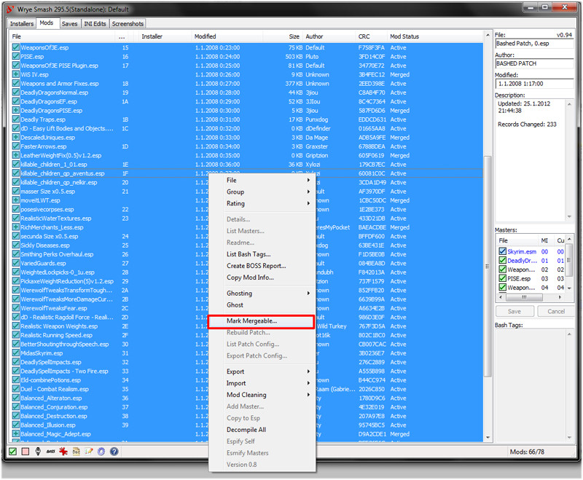583x480 pixels.
Task: Toggle the VariedGuards.esp checkbox
Action: 15,263
